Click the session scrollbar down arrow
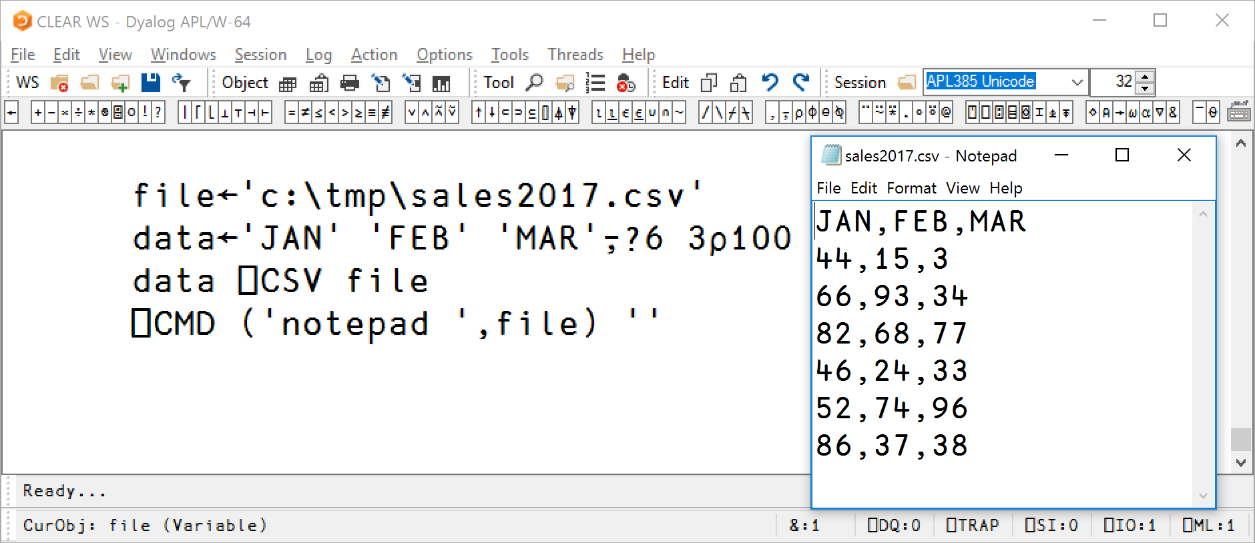The image size is (1255, 543). coord(1241,462)
